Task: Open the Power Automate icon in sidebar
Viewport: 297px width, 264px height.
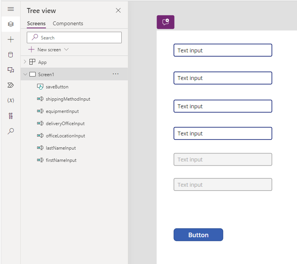Action: pyautogui.click(x=11, y=85)
